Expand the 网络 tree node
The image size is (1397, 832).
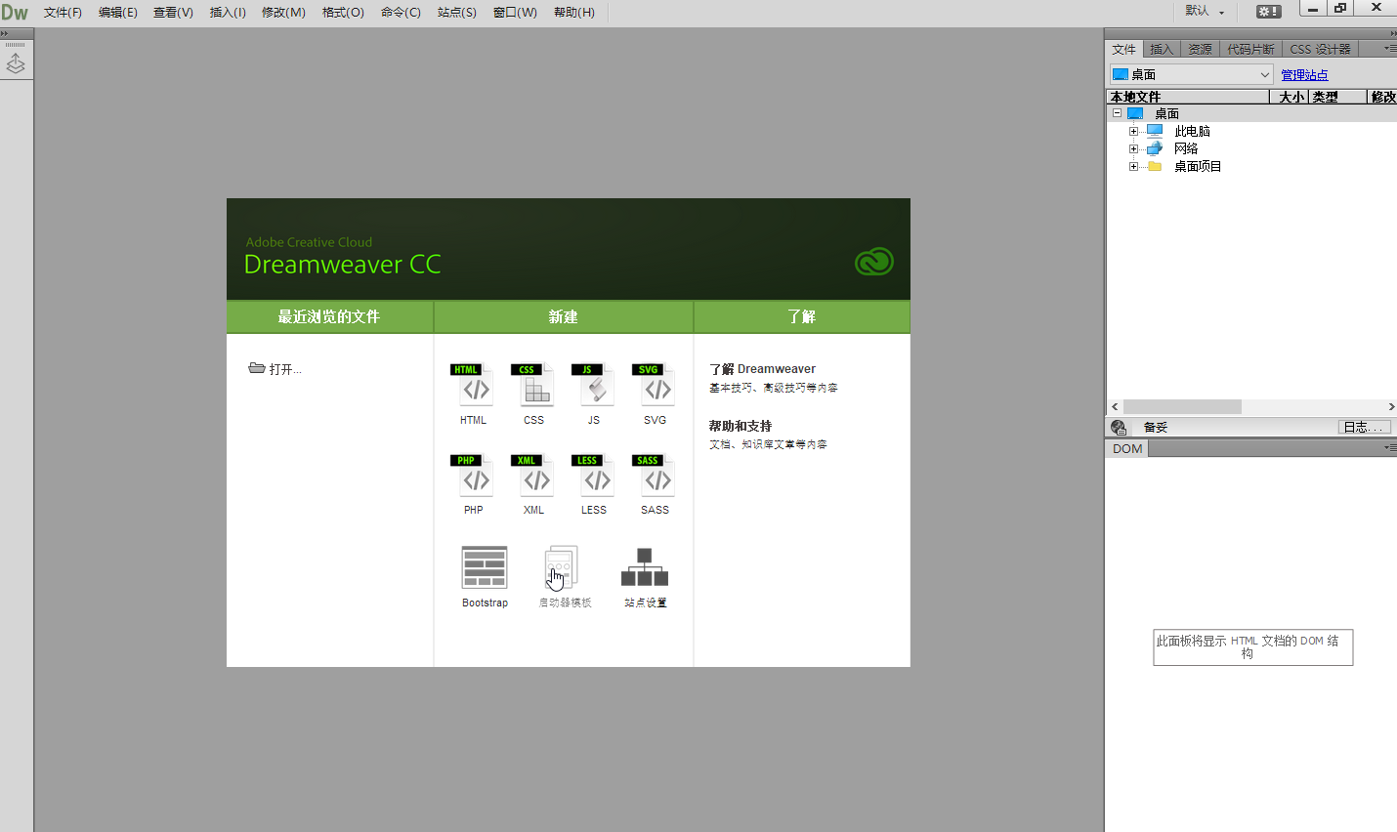point(1131,147)
